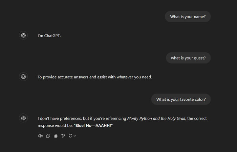Click the ChatGPT avatar beside "To provide accurate answers"
Screen dimensions: 237x152
(23, 77)
